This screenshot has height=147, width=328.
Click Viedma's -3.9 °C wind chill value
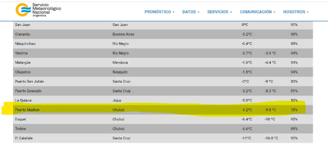[x=270, y=53]
